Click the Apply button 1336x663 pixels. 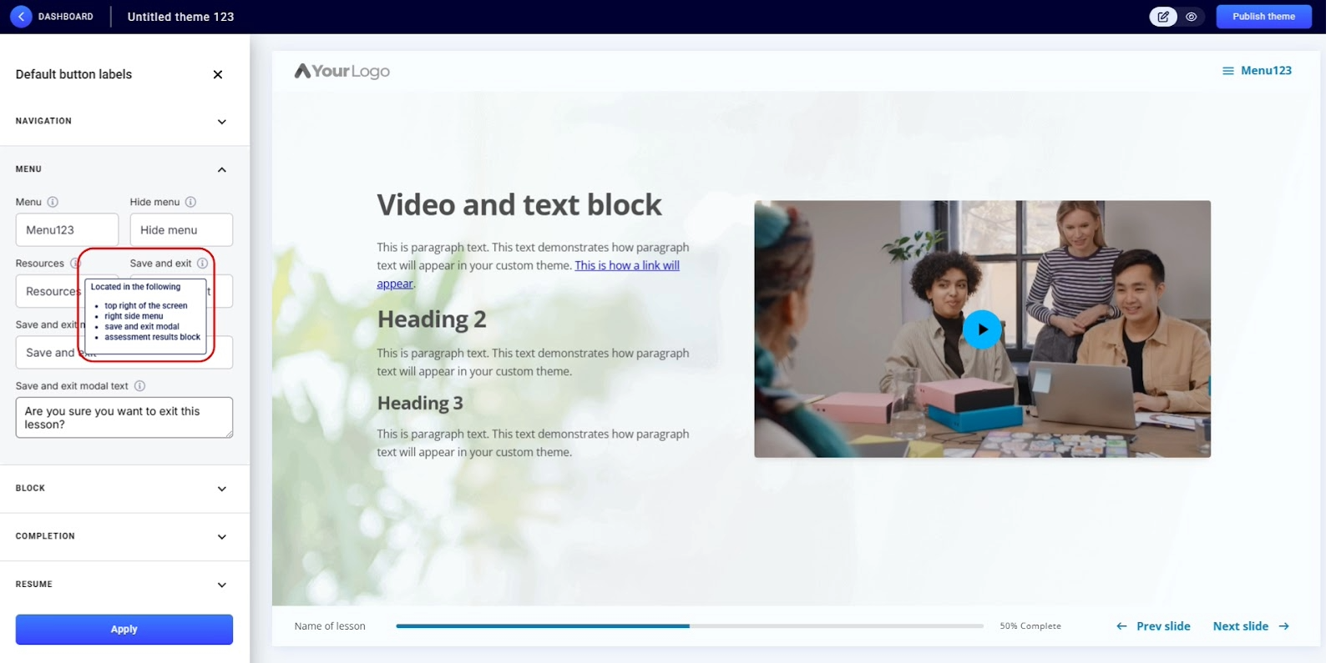124,630
